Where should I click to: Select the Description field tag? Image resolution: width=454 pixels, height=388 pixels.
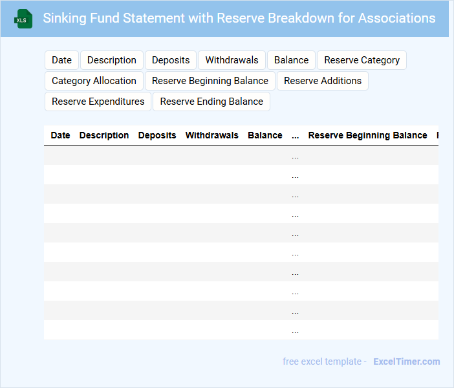[x=112, y=60]
